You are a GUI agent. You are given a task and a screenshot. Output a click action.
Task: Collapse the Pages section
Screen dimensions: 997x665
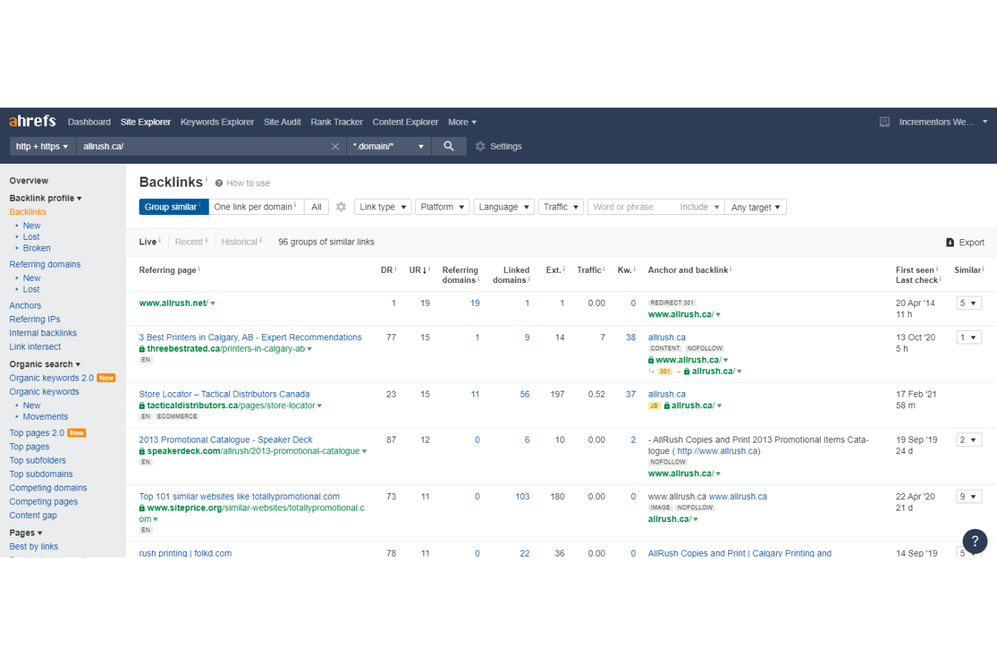26,532
